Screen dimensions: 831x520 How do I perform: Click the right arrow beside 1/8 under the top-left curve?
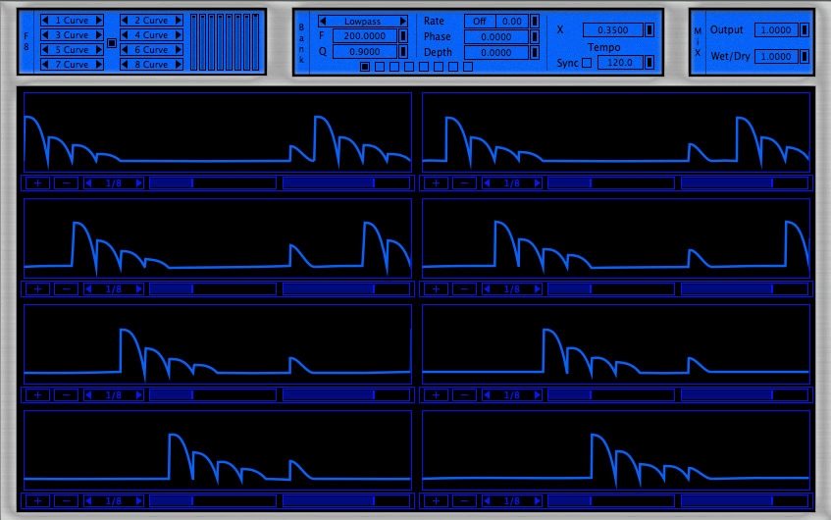[139, 183]
